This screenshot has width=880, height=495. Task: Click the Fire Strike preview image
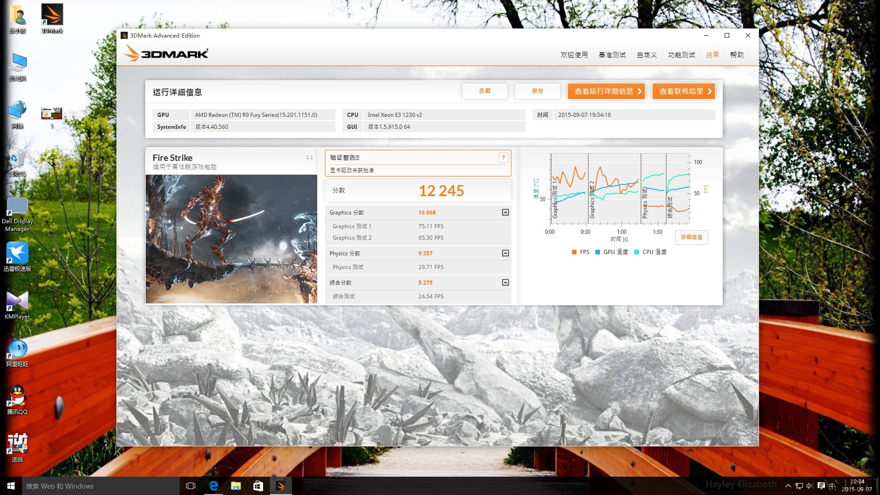coord(231,239)
